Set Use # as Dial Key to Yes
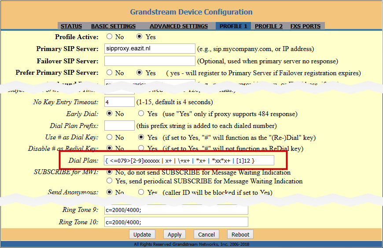 141,137
